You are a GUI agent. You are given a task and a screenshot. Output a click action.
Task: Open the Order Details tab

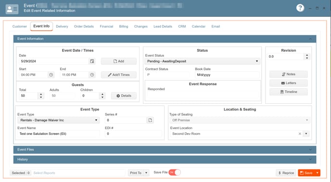pyautogui.click(x=84, y=26)
